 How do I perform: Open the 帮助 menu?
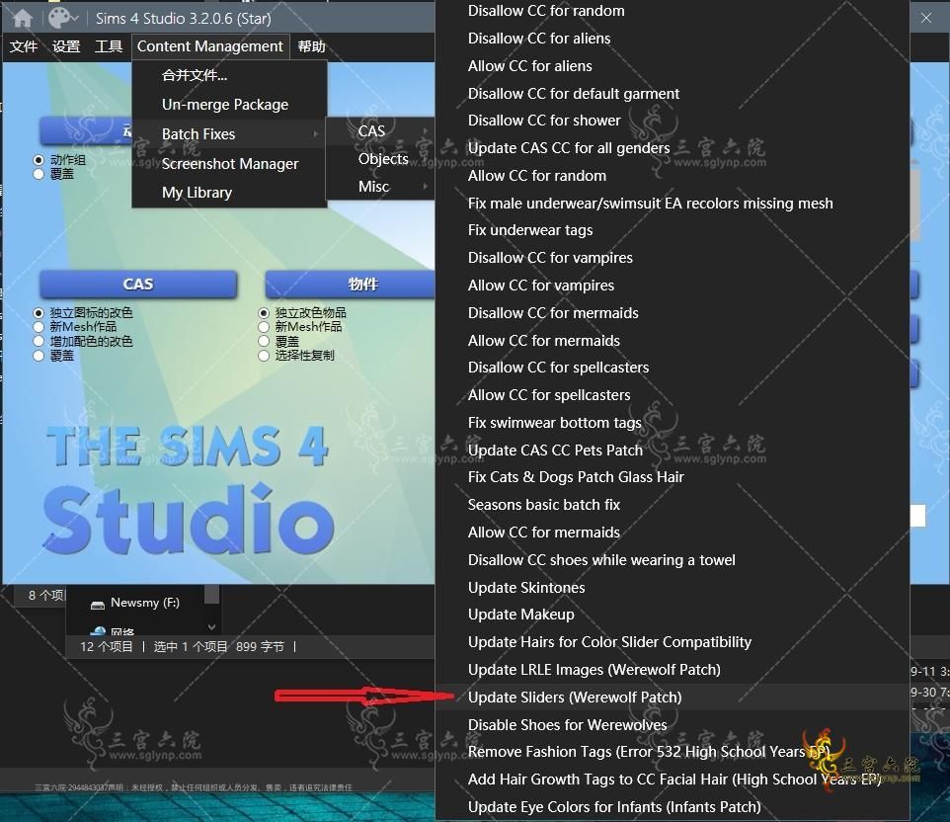[311, 46]
